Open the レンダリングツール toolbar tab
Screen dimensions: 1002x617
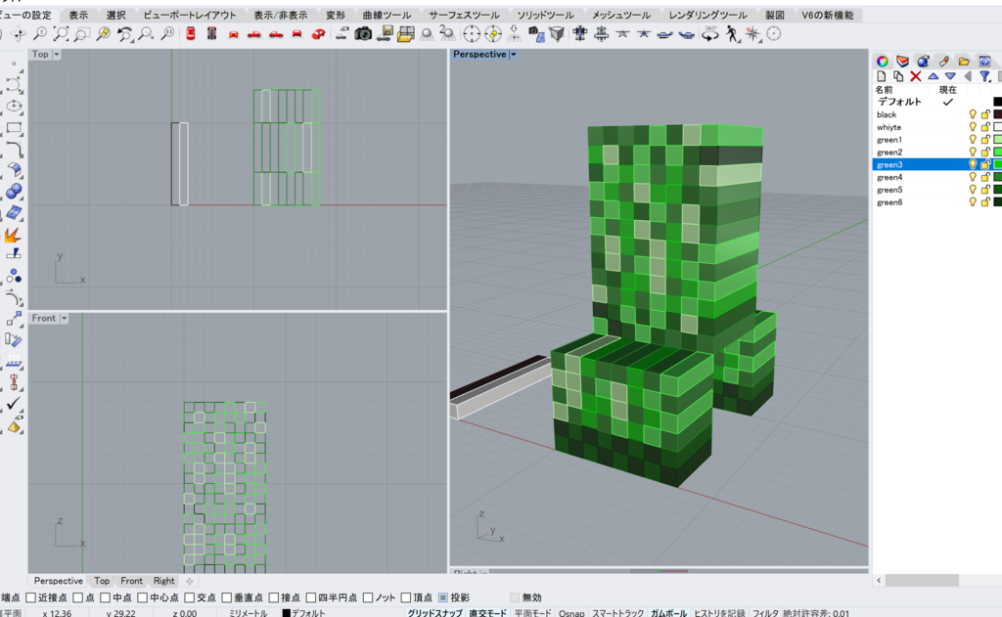tap(707, 15)
